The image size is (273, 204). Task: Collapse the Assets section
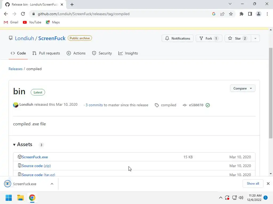tap(23, 144)
